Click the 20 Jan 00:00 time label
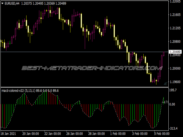183x137 pixels. click(x=30, y=134)
